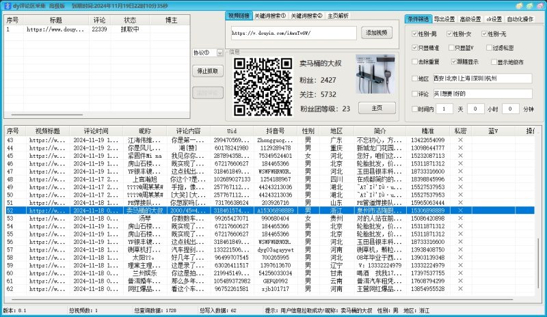Click the 私密 X mark in row 62

click(x=460, y=289)
